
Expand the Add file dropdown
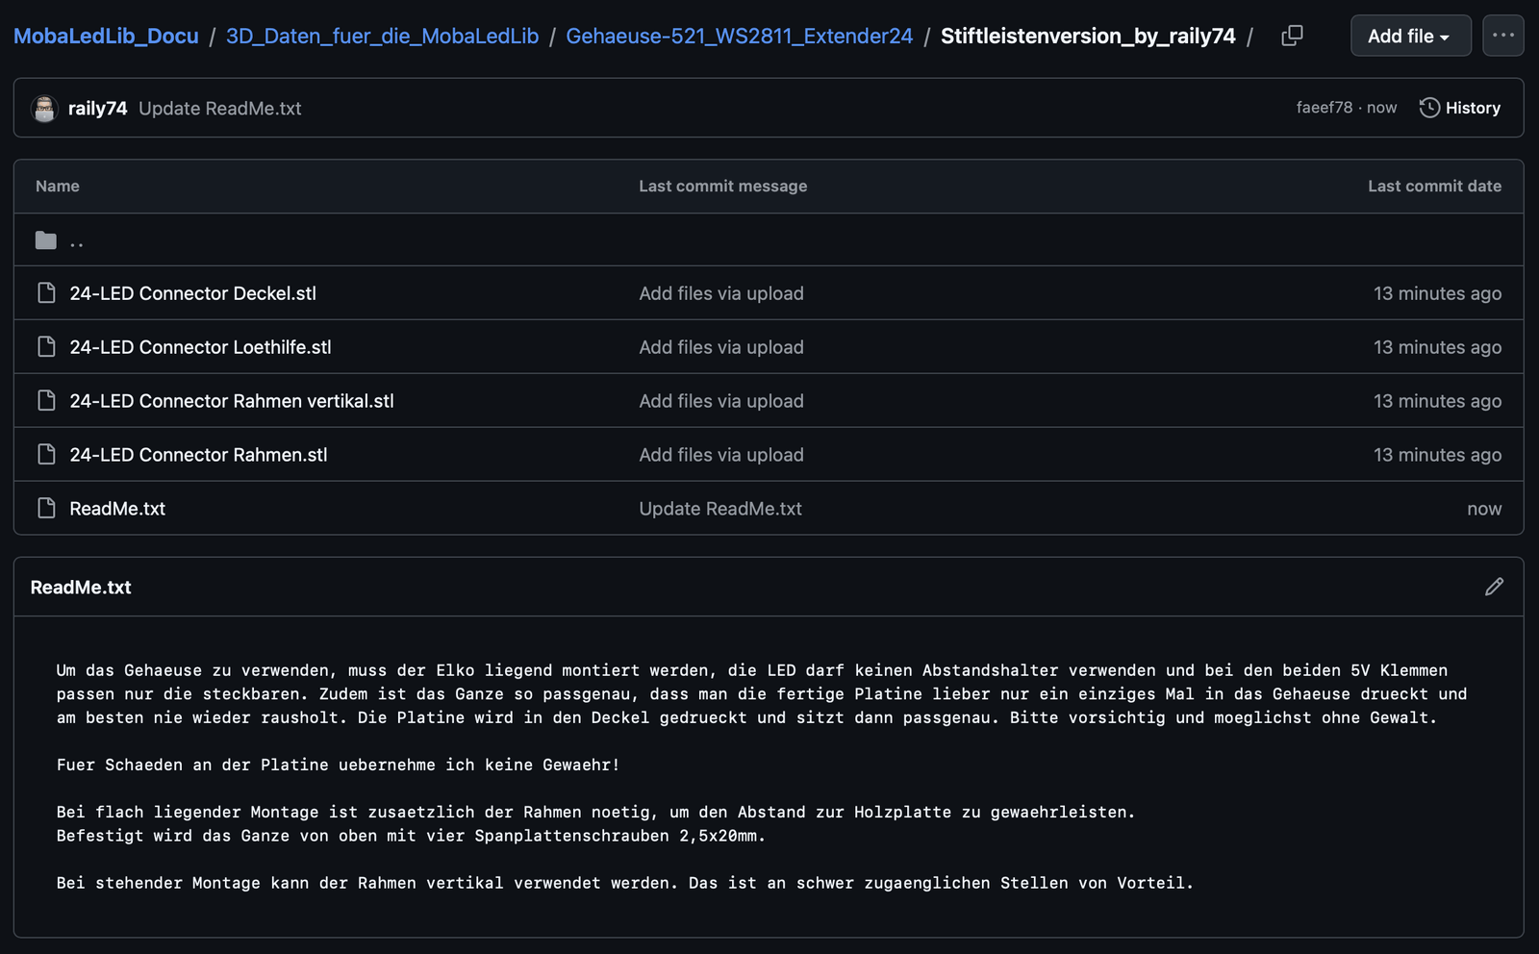tap(1409, 36)
